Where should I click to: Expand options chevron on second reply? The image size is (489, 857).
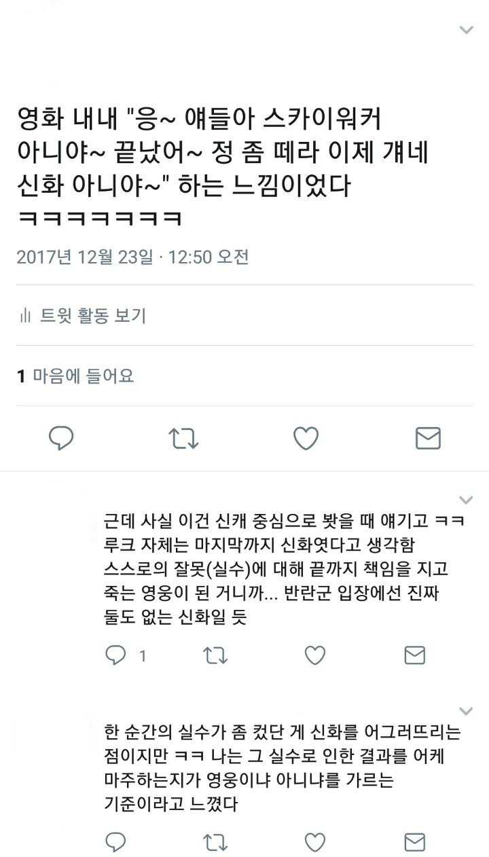tap(466, 711)
